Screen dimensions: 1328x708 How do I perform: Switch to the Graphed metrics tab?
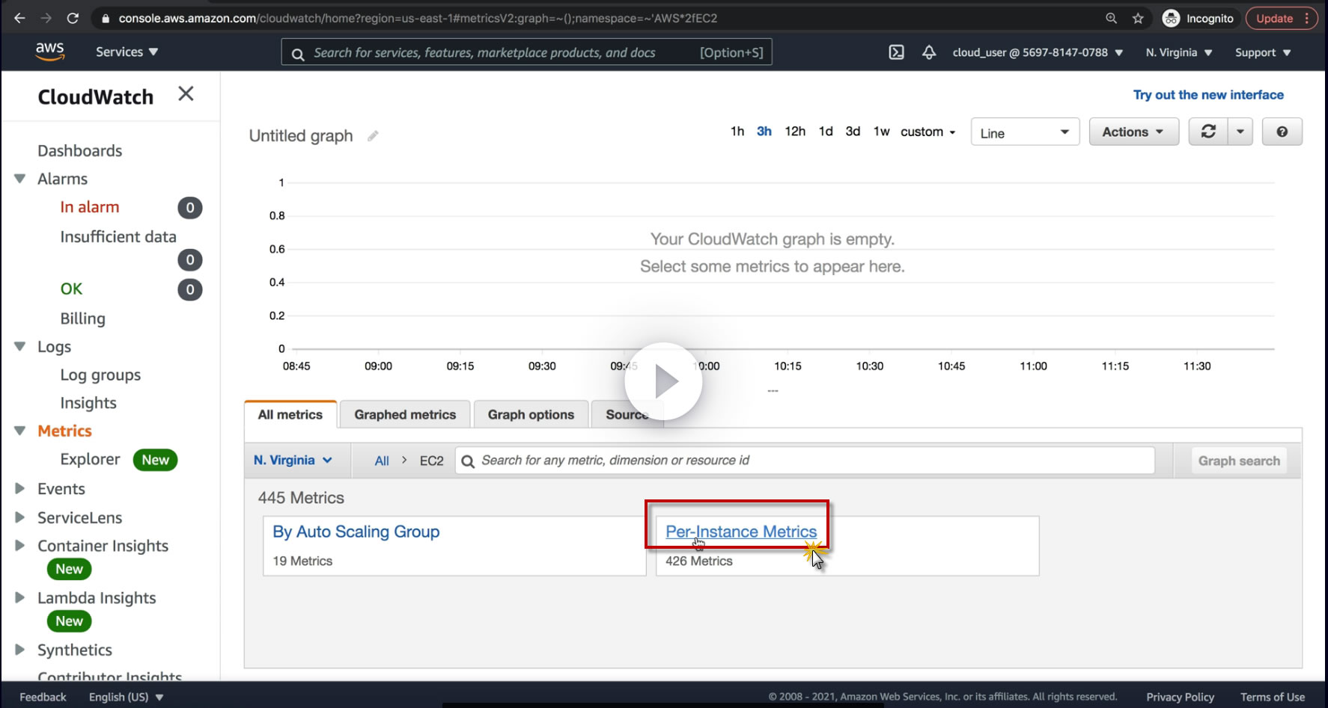click(405, 415)
